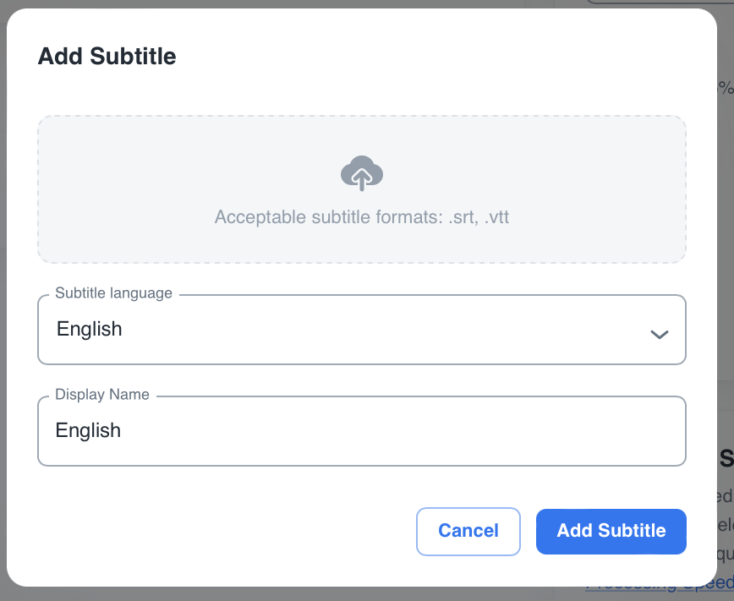Click the '.srt, .vtt' formats text
This screenshot has width=734, height=601.
pyautogui.click(x=479, y=217)
